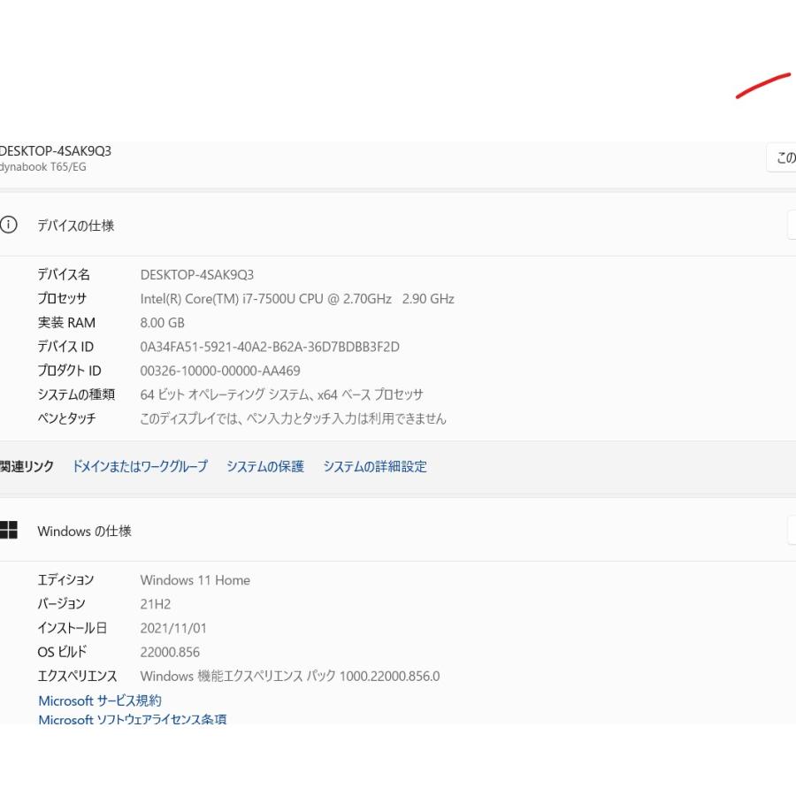Viewport: 796px width, 796px height.
Task: Open the システムの保護 link
Action: [264, 466]
